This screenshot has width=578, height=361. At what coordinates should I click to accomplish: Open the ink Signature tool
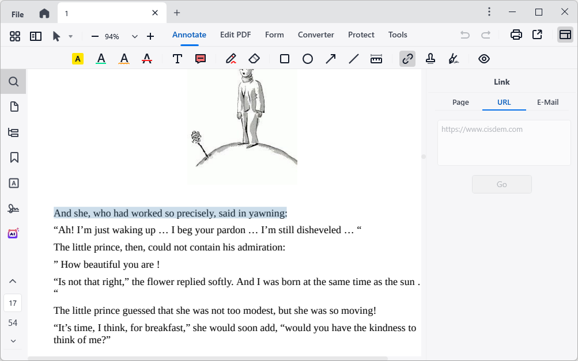point(453,58)
